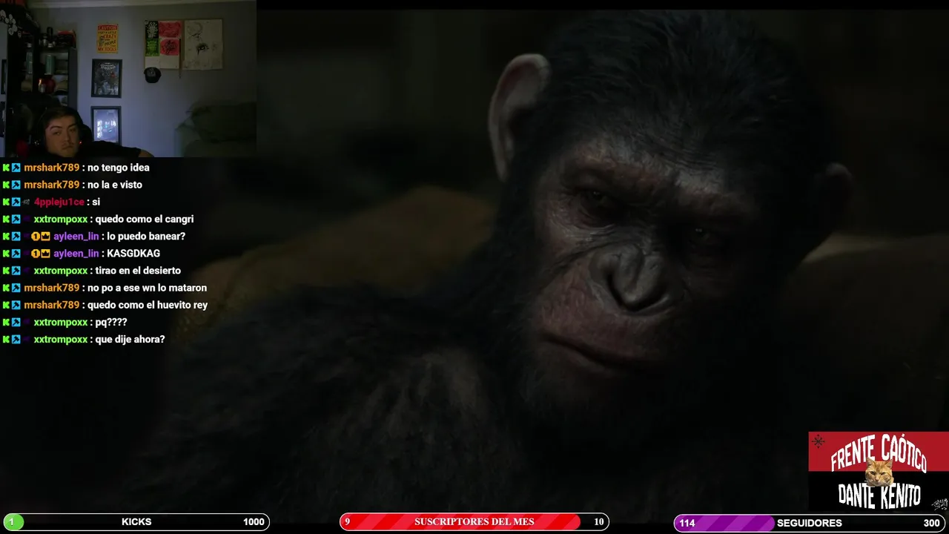The image size is (949, 534).
Task: Click the crown badge on the 'lo puedo banear?' row
Action: coord(45,236)
